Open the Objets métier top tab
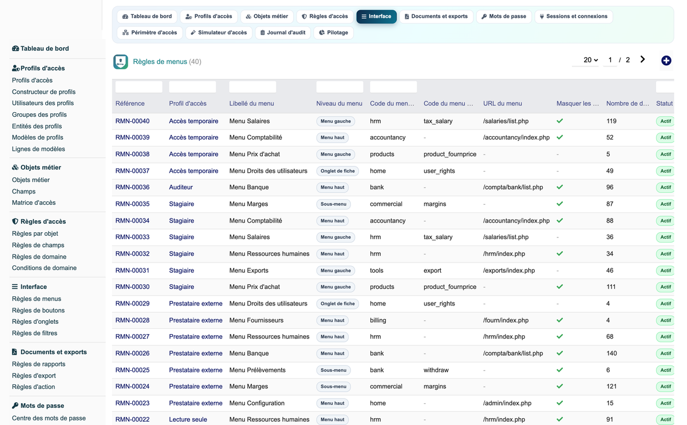 (266, 17)
